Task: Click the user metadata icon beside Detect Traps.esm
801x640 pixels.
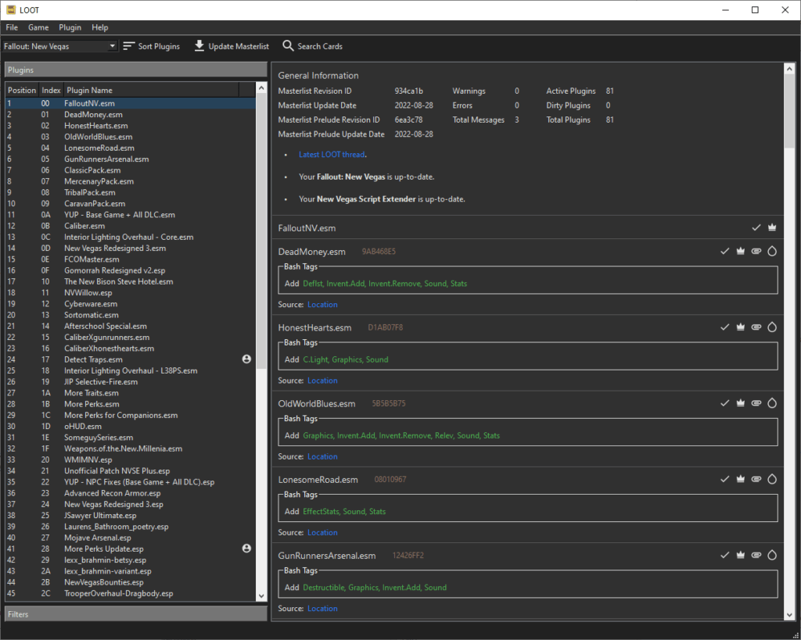Action: tap(247, 359)
